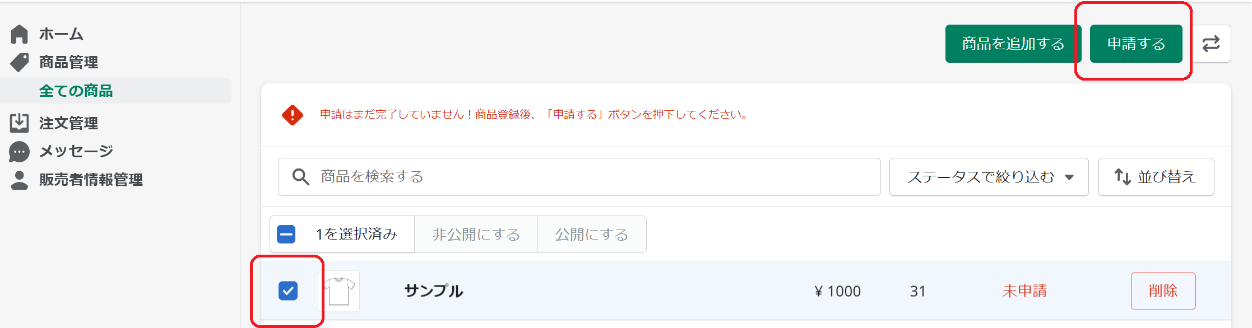Delete the サンプル product with 削除
Image resolution: width=1252 pixels, height=328 pixels.
1163,290
